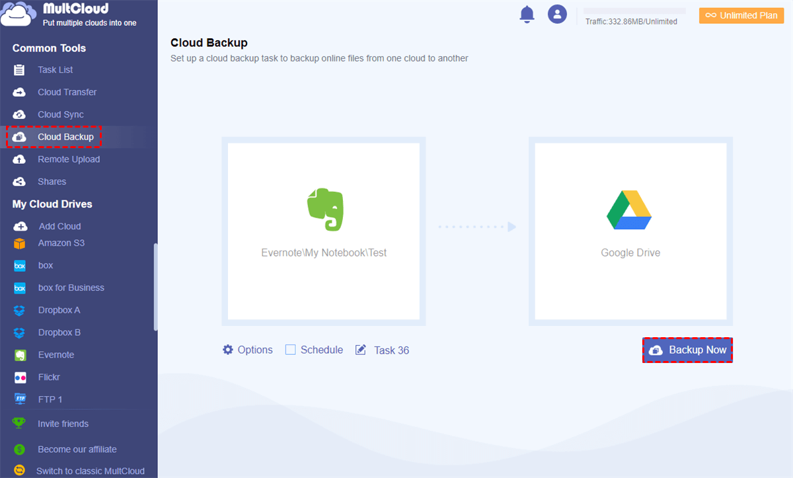
Task: Click the MultCloud cloud logo icon
Action: point(19,15)
